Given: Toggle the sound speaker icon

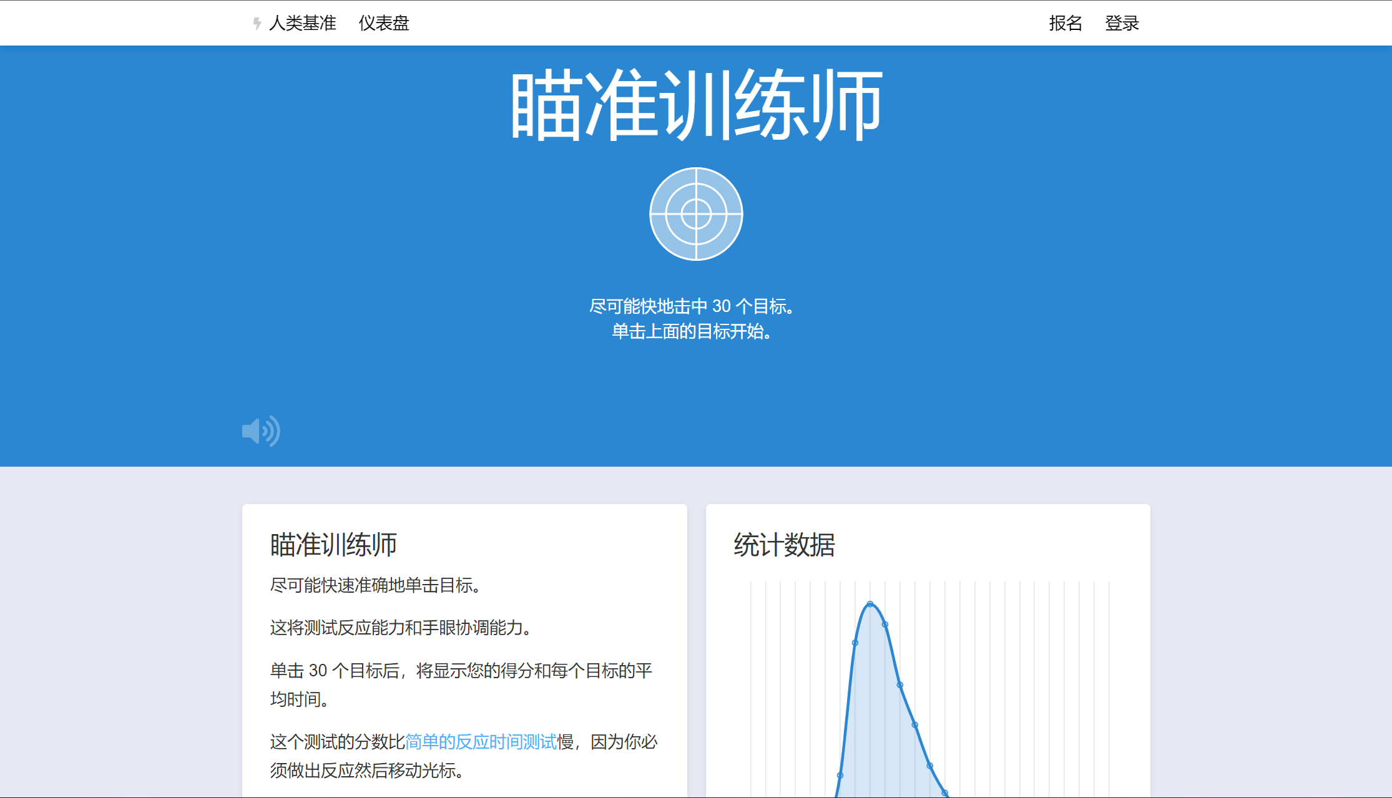Looking at the screenshot, I should point(261,431).
